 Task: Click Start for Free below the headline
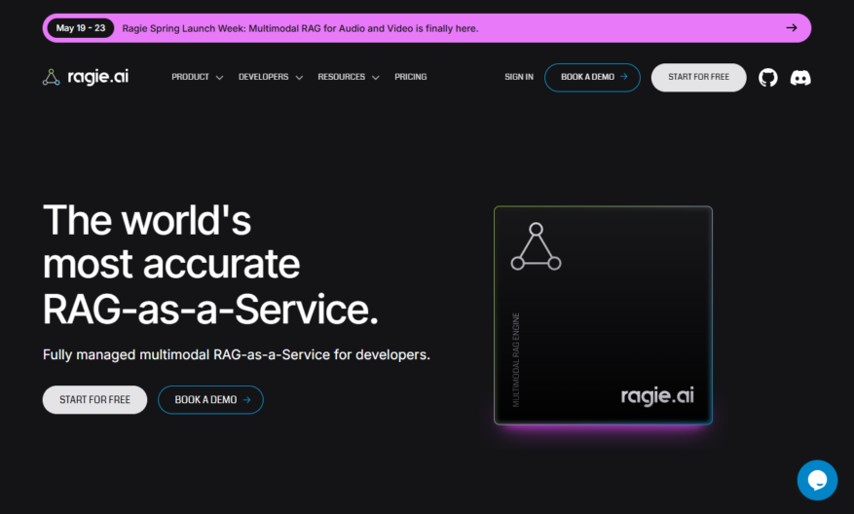(94, 400)
